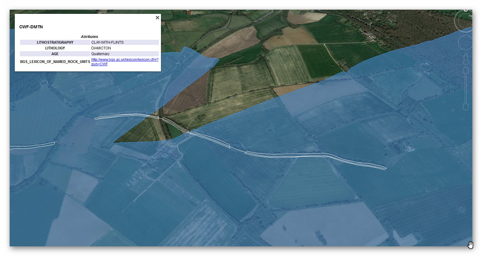Close the CWF-DMTN attributes popup
482x256 pixels.
point(157,18)
